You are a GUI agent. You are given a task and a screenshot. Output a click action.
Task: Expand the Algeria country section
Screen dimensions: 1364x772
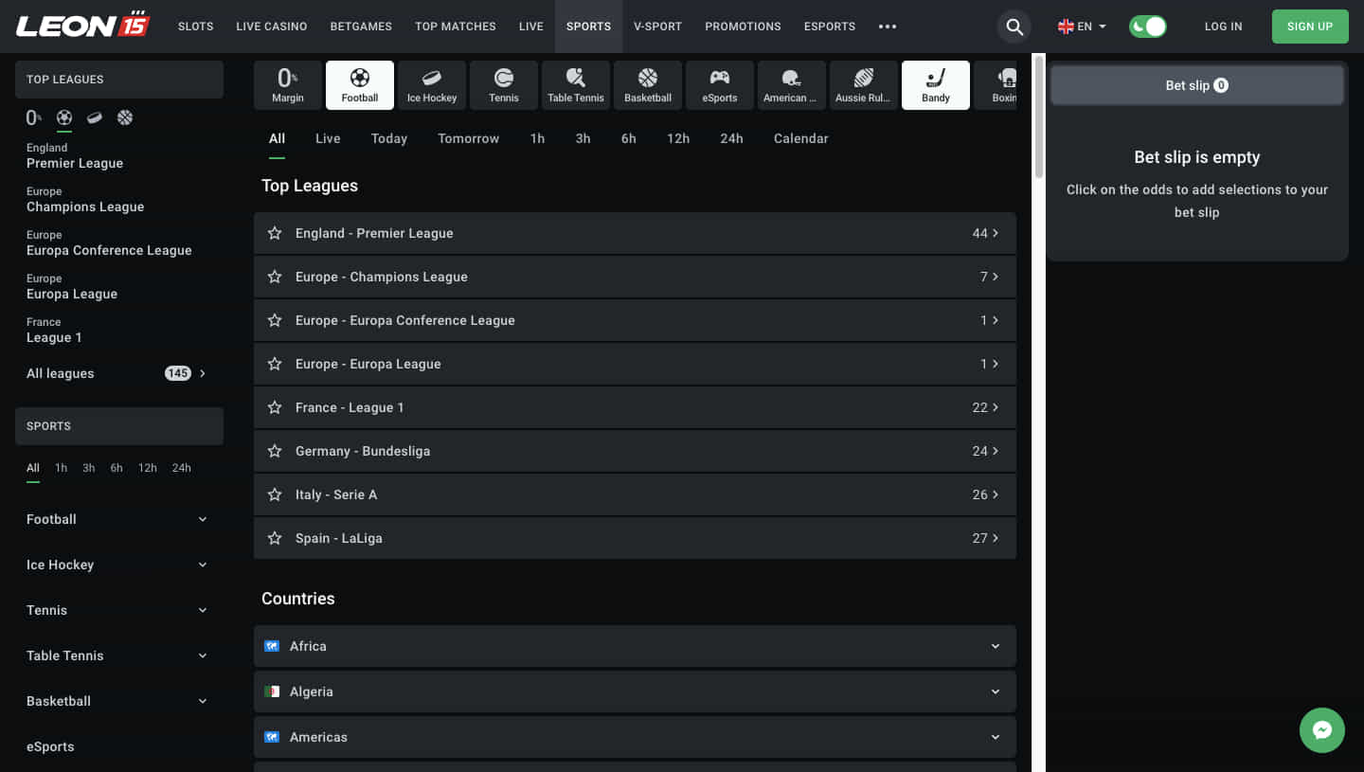[x=635, y=691]
